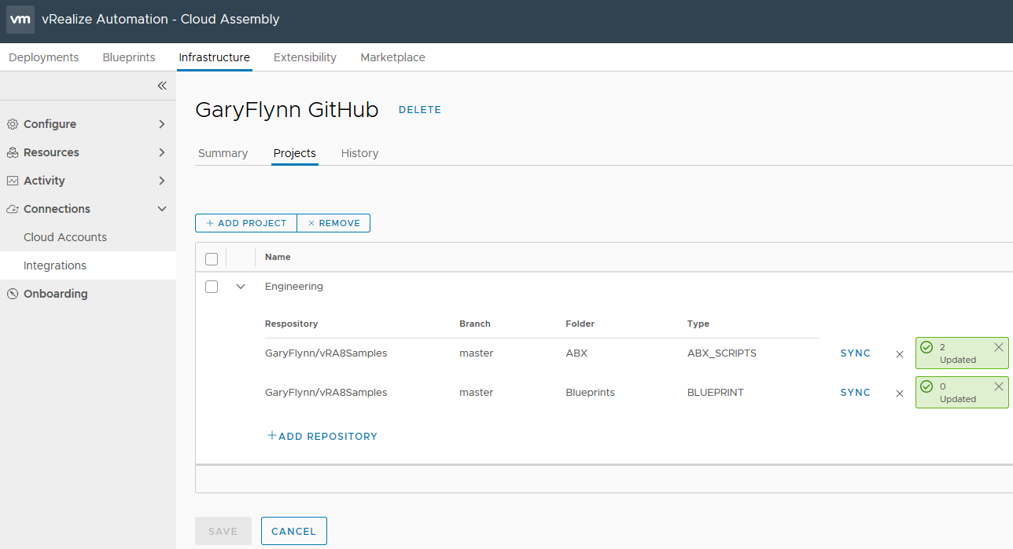Click the Resources sidebar label
This screenshot has width=1013, height=549.
tap(51, 152)
